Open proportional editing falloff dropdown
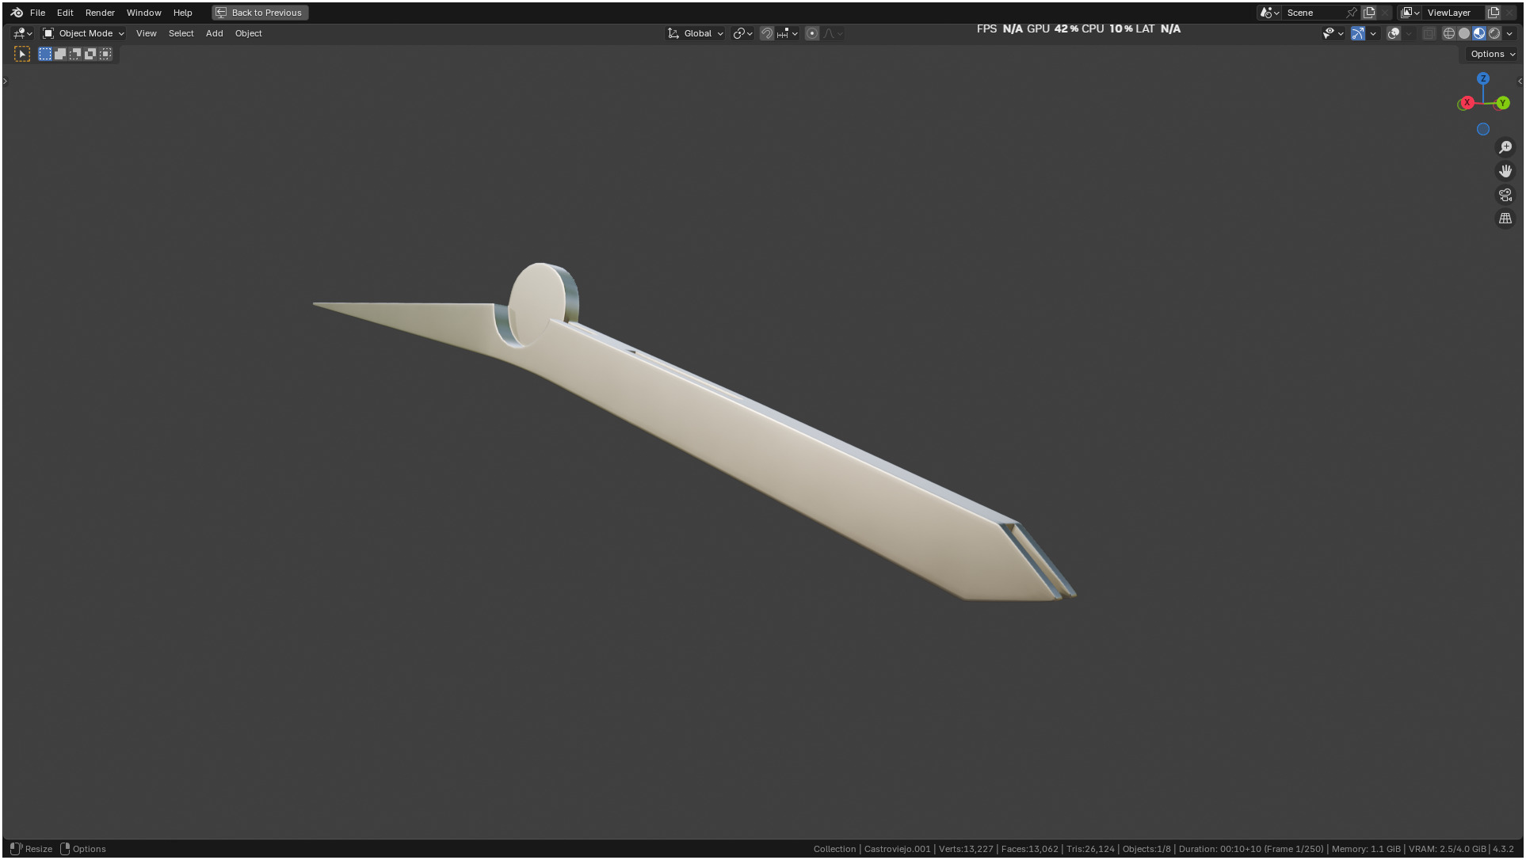Image resolution: width=1526 pixels, height=860 pixels. coord(833,33)
